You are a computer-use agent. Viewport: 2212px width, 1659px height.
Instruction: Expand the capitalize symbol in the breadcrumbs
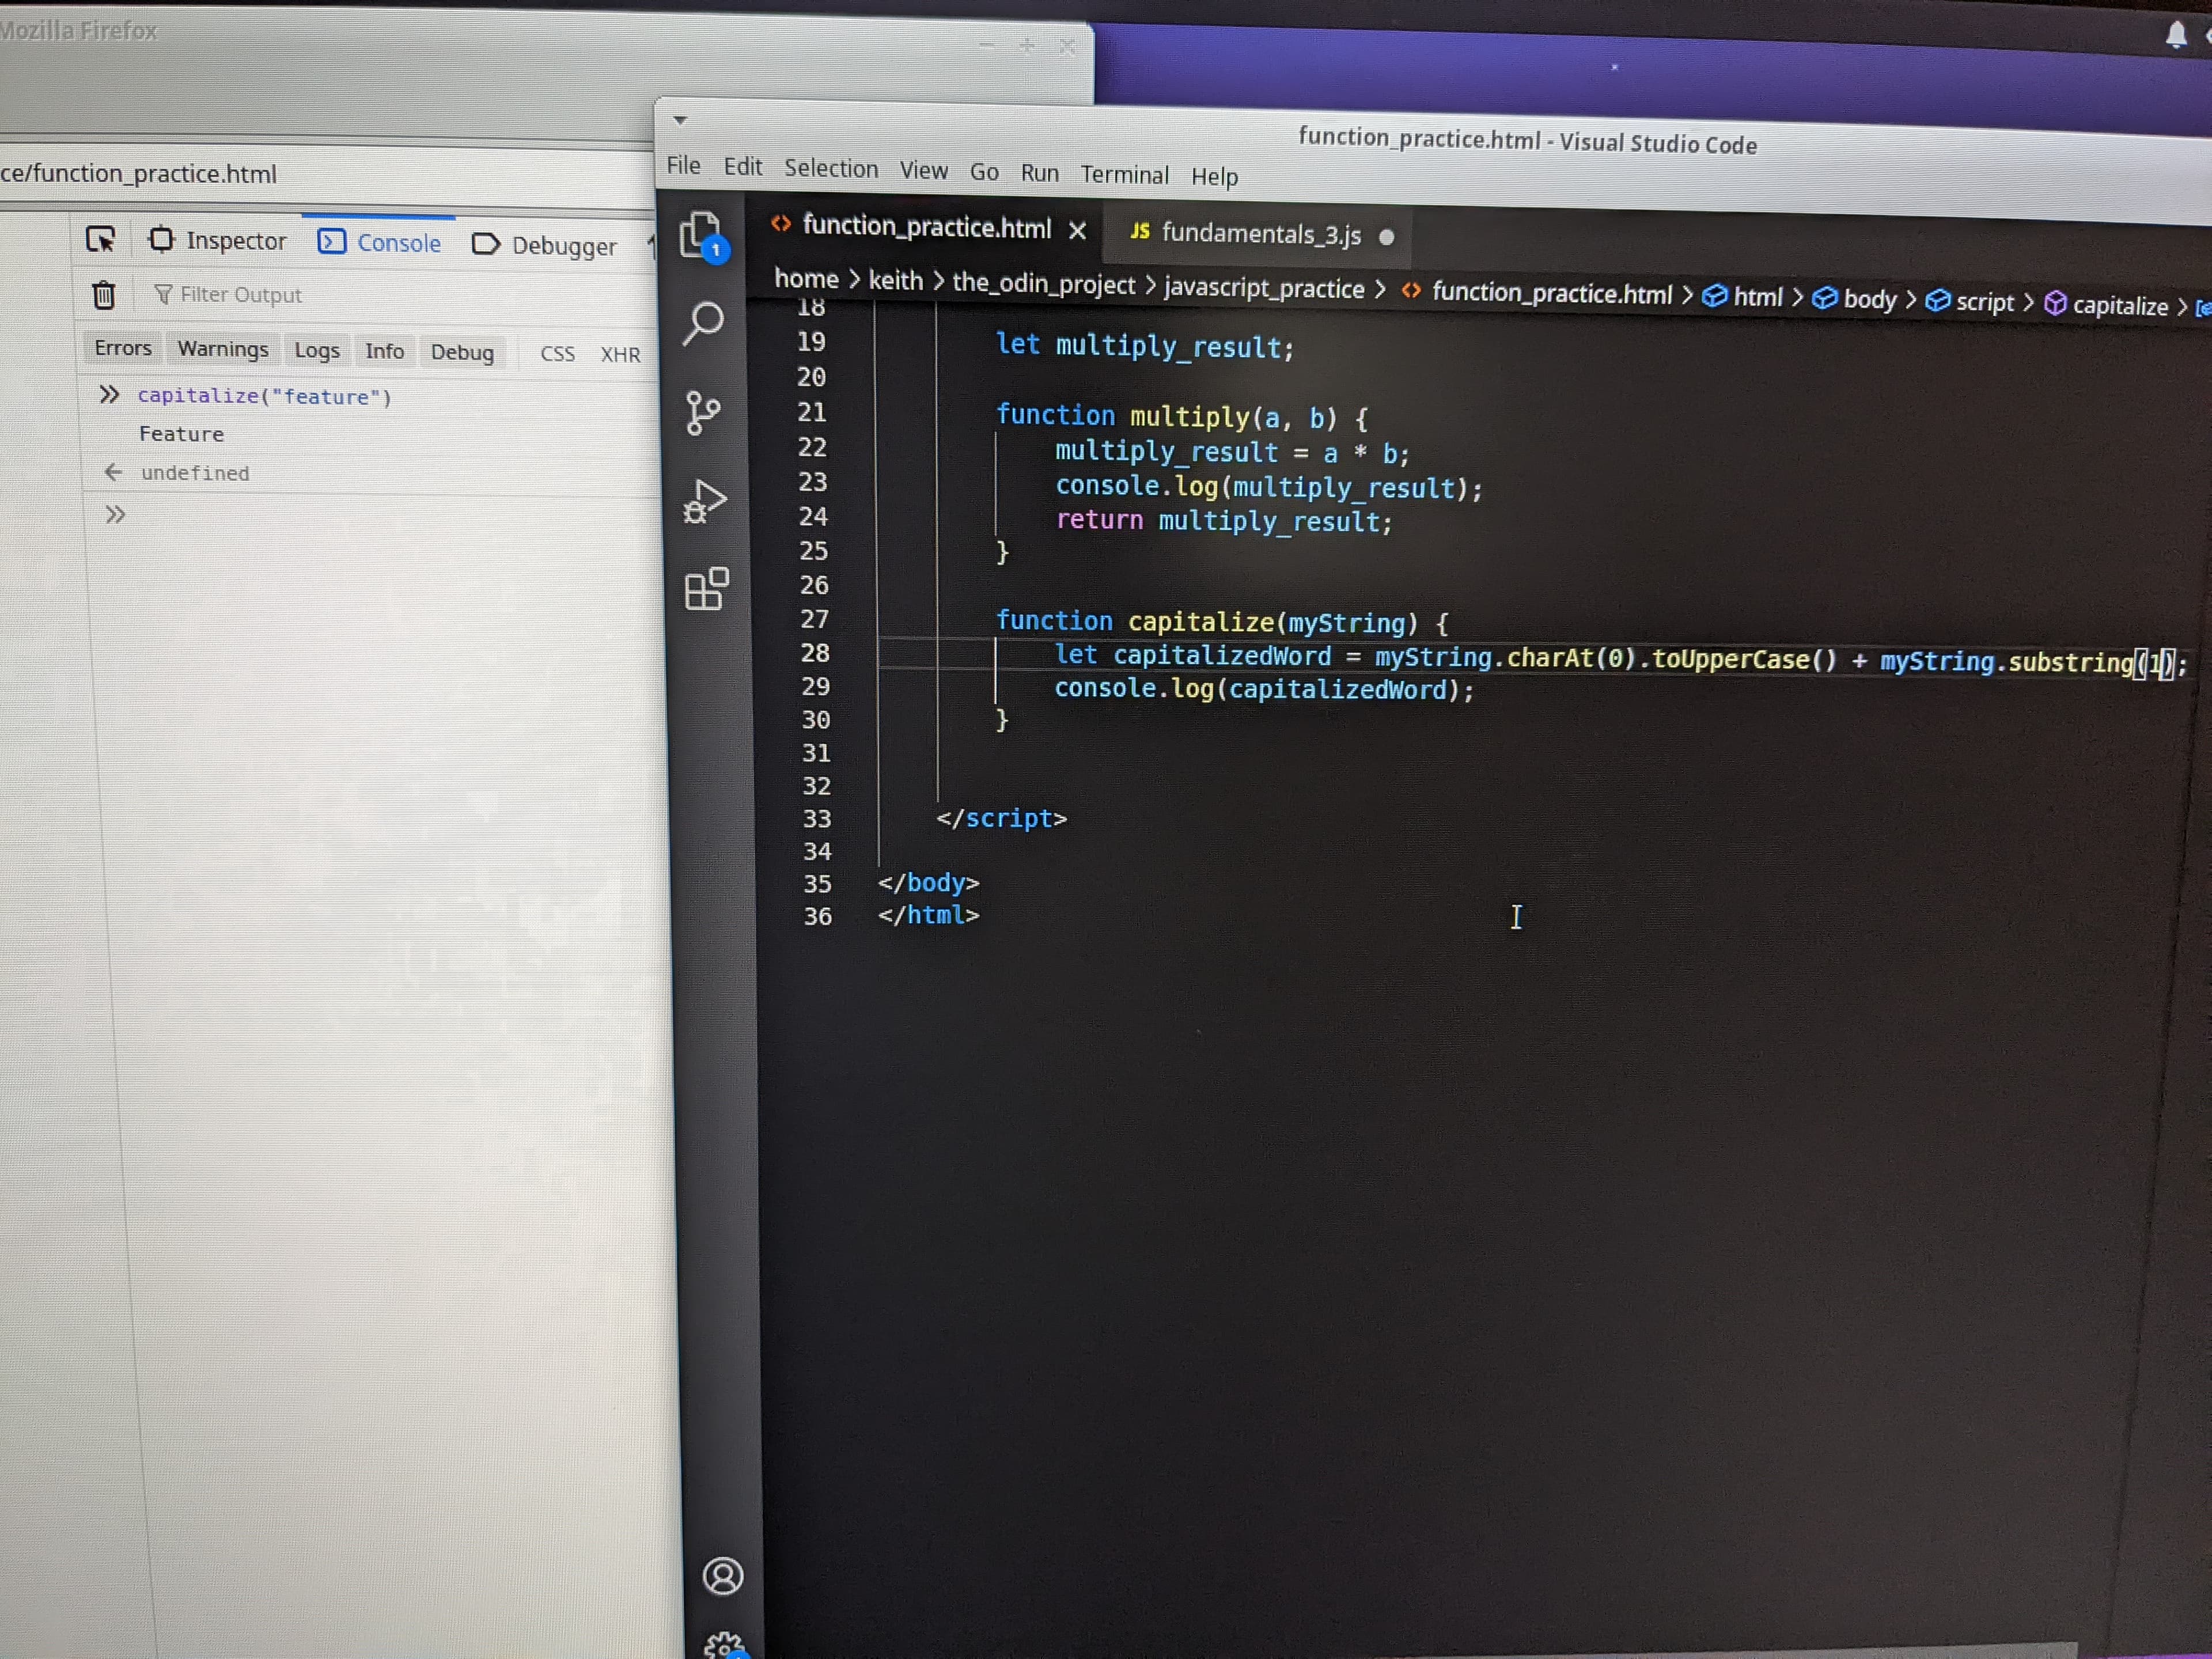pos(2119,305)
